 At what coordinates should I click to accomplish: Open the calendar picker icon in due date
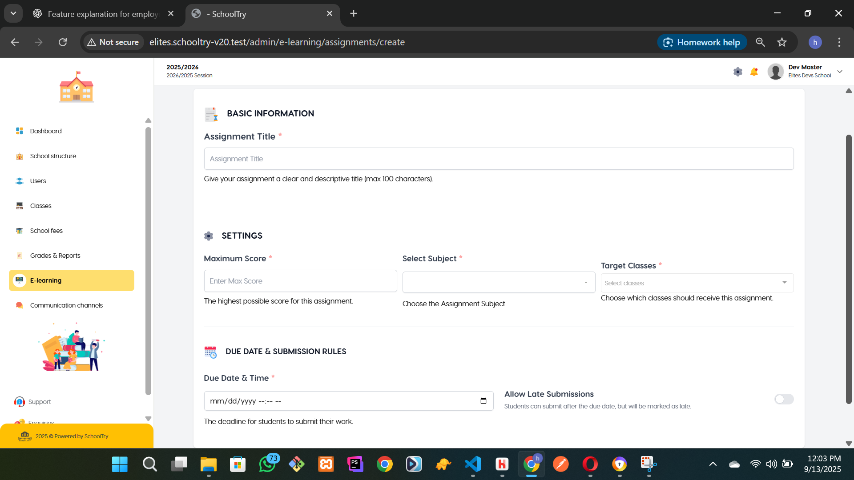tap(483, 401)
